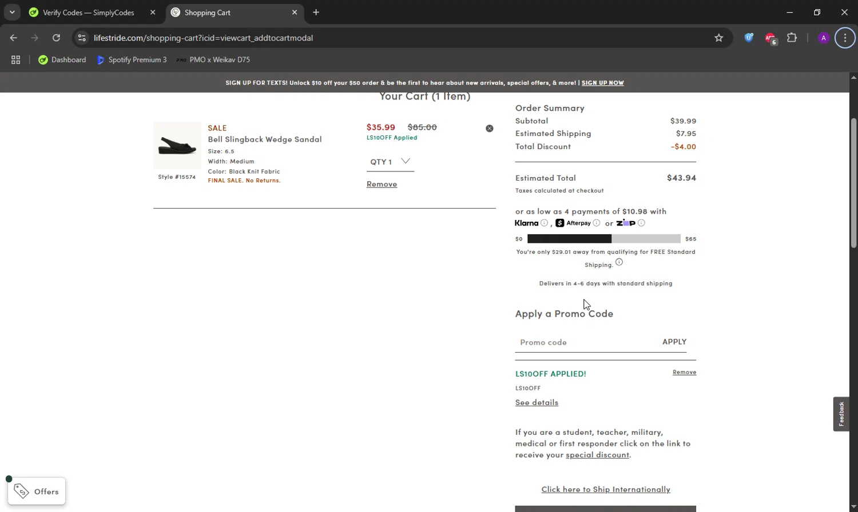The width and height of the screenshot is (858, 512).
Task: Open Afterpay info icon
Action: [596, 223]
